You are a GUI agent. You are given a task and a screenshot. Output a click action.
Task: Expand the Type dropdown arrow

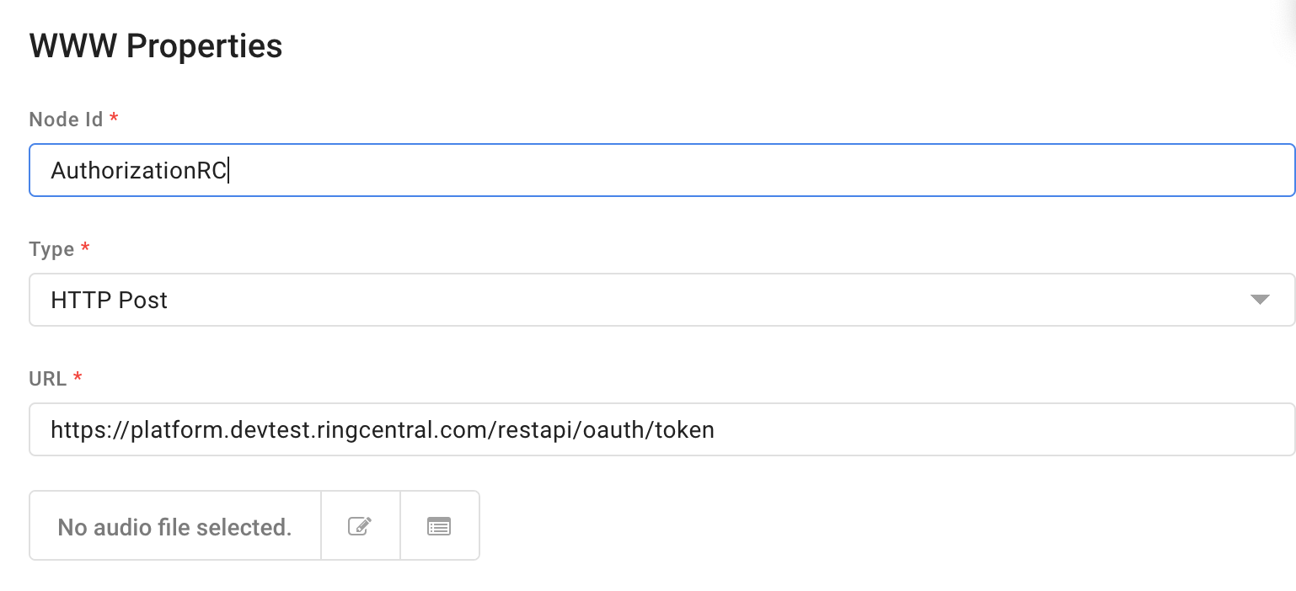[x=1260, y=300]
